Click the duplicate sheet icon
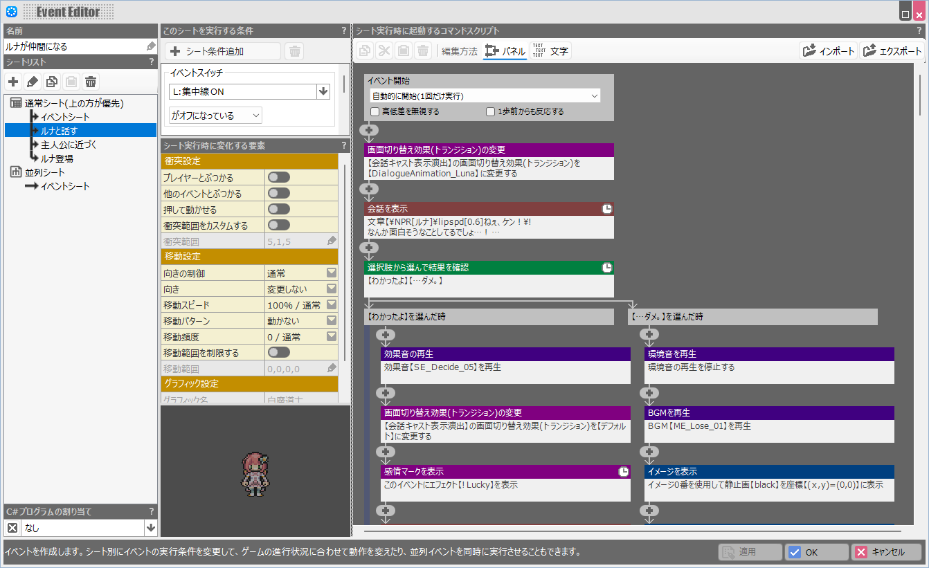Viewport: 929px width, 568px height. click(51, 82)
